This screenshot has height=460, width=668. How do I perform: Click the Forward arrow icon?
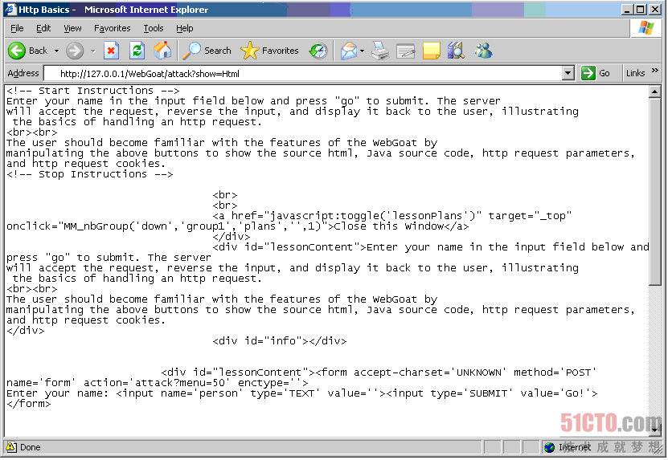point(75,51)
